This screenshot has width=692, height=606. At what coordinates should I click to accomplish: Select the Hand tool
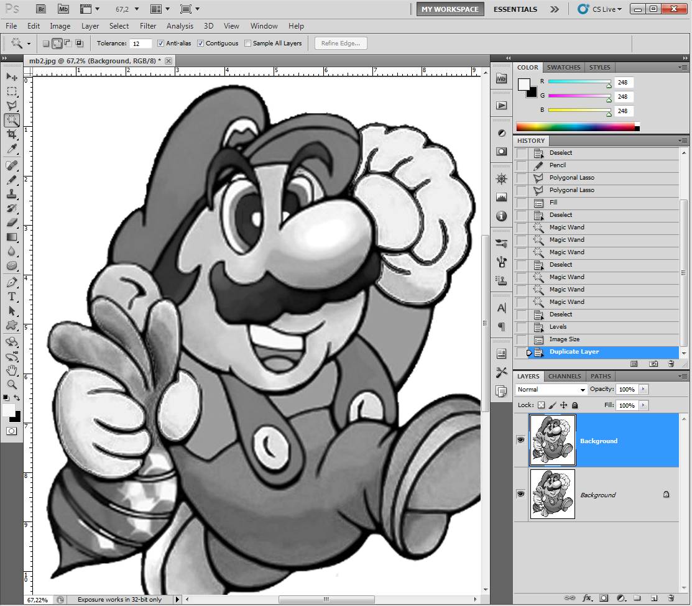pos(12,370)
